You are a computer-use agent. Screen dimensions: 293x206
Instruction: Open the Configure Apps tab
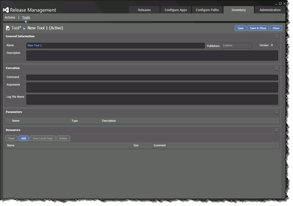(x=176, y=10)
